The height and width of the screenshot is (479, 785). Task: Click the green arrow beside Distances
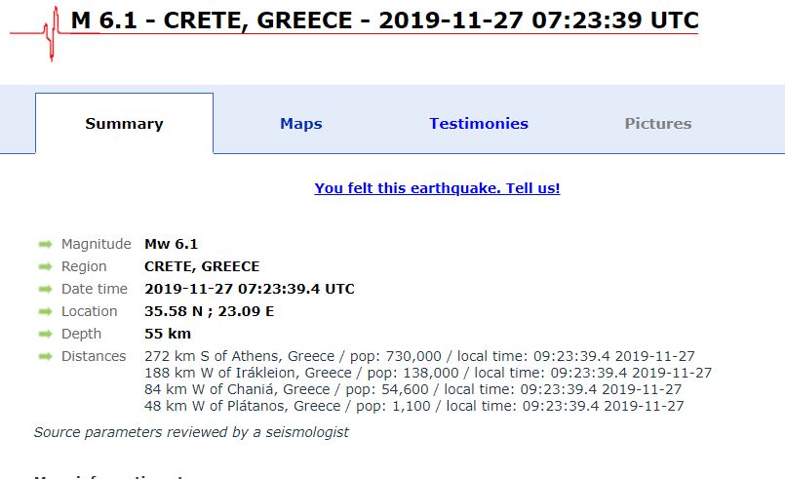(x=45, y=356)
